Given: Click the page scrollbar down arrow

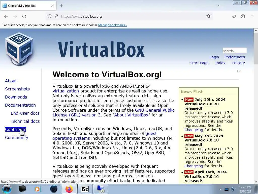Looking at the screenshot, I should (x=256, y=182).
